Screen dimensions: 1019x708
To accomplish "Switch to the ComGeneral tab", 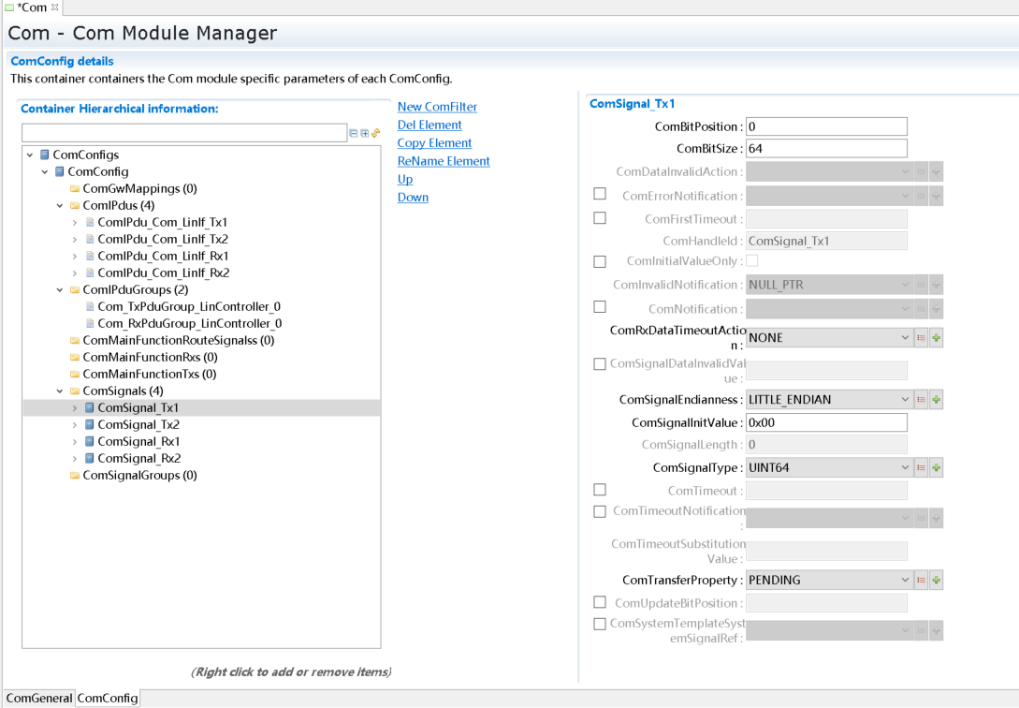I will [x=38, y=699].
